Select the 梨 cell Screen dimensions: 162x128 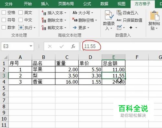coord(43,76)
